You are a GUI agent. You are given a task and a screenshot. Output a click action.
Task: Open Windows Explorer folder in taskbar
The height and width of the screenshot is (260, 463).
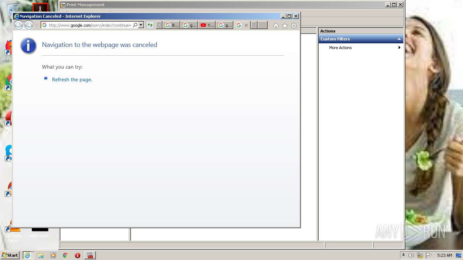(x=41, y=255)
